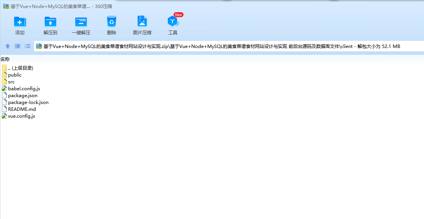Click the public folder icon
The width and height of the screenshot is (424, 219).
pyautogui.click(x=4, y=75)
